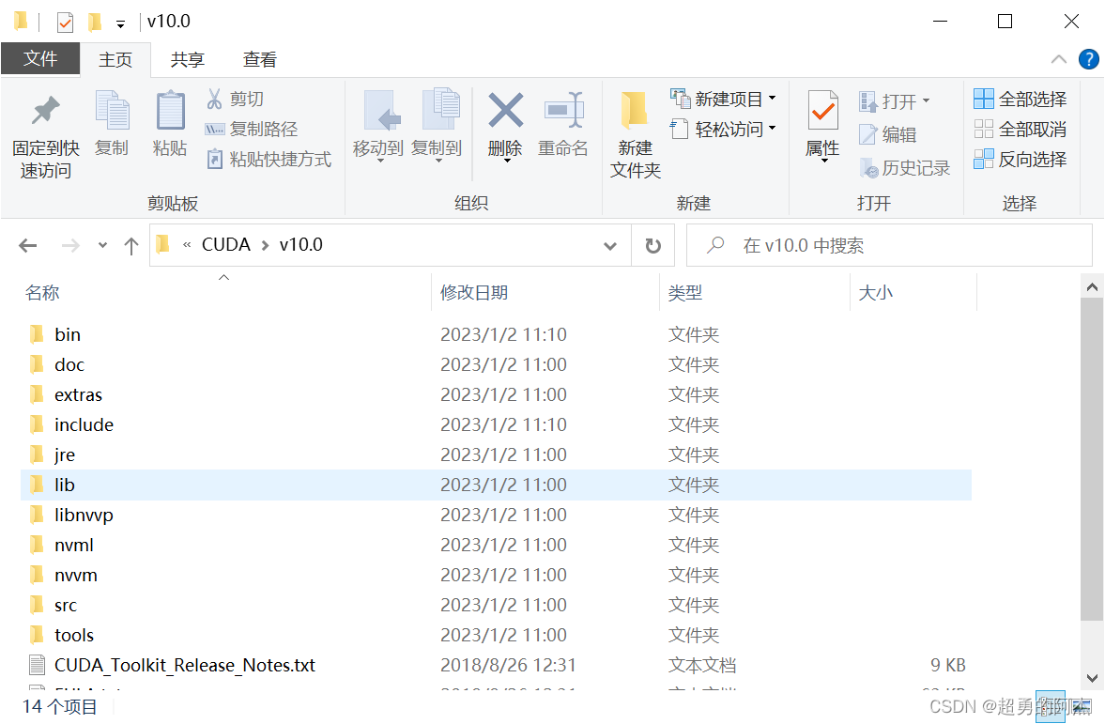Click the Up one level arrow
The width and height of the screenshot is (1105, 724).
131,245
